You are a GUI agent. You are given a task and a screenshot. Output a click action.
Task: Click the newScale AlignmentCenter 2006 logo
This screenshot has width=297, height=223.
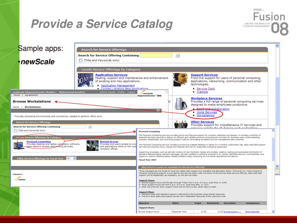(149, 93)
